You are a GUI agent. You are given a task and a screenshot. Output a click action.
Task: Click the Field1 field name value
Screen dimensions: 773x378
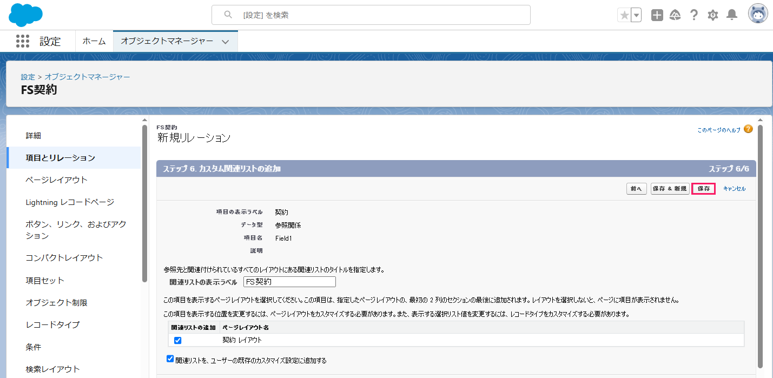click(283, 238)
